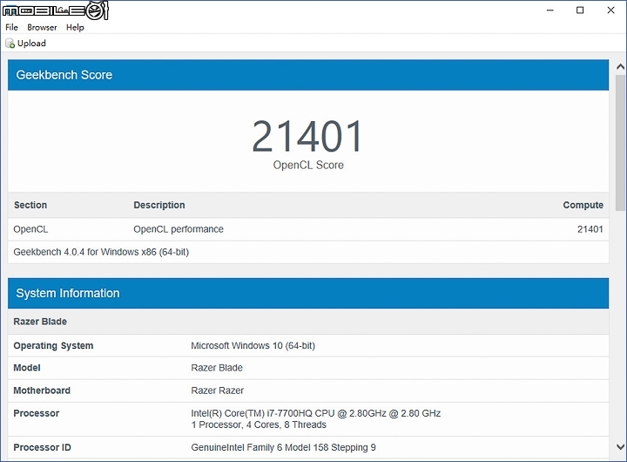Click the Description column header
Screen dimensions: 627x462
coord(159,205)
